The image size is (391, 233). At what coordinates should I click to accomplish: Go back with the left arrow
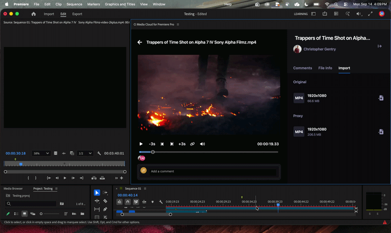click(140, 42)
